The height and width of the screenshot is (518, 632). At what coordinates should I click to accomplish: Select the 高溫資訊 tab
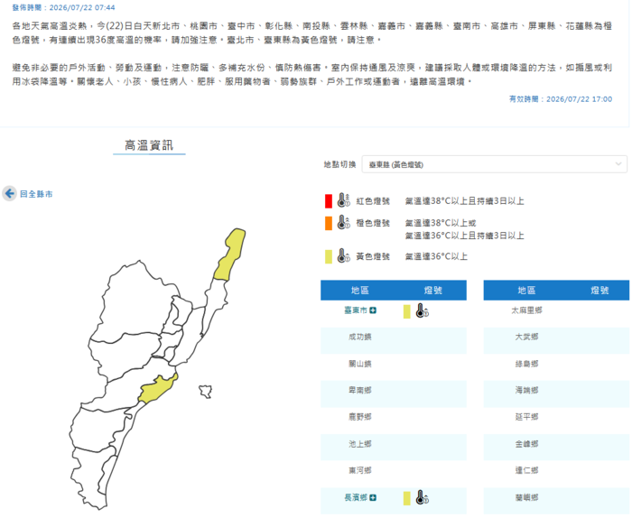click(x=149, y=145)
